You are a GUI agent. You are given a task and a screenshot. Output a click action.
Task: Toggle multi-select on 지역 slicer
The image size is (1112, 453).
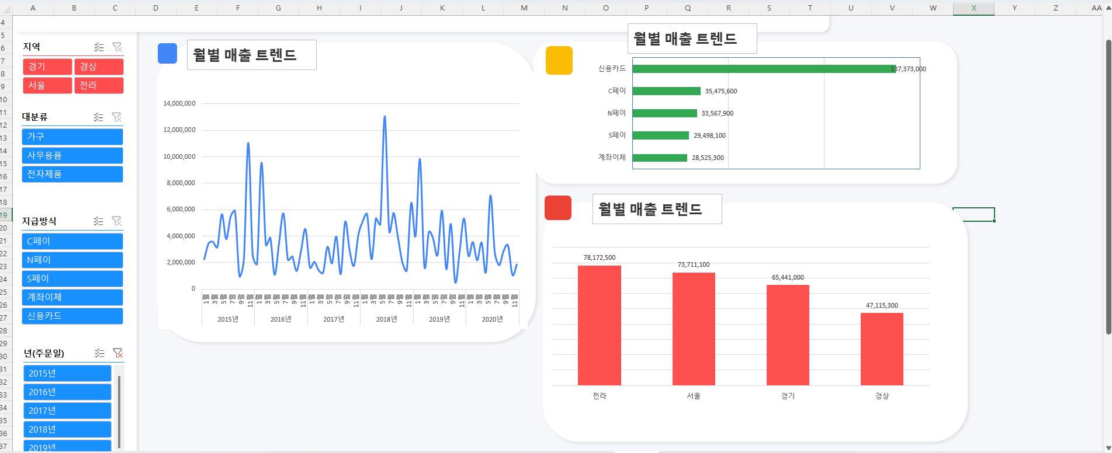tap(99, 47)
